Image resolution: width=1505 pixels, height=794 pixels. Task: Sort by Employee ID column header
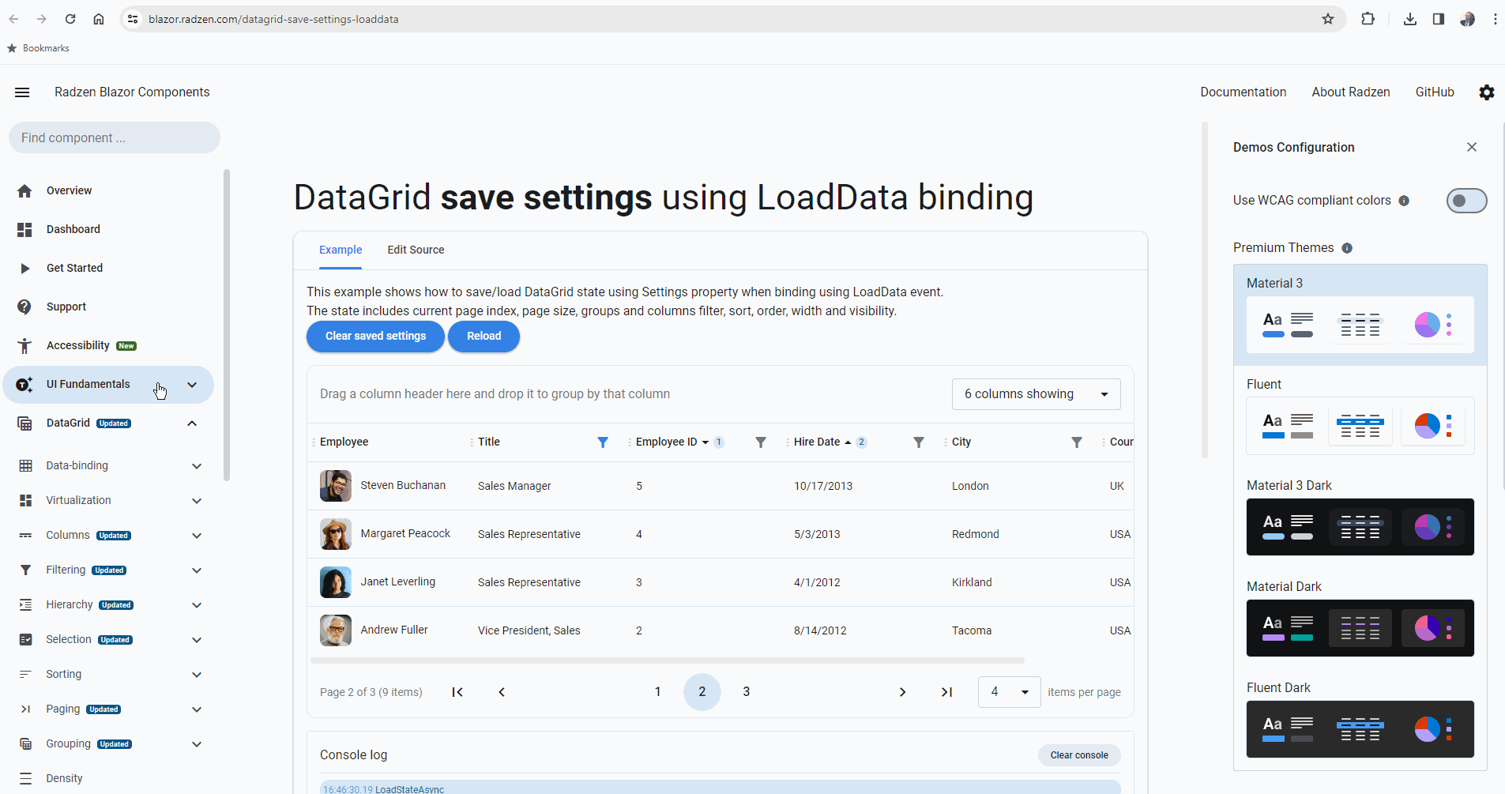click(x=666, y=442)
